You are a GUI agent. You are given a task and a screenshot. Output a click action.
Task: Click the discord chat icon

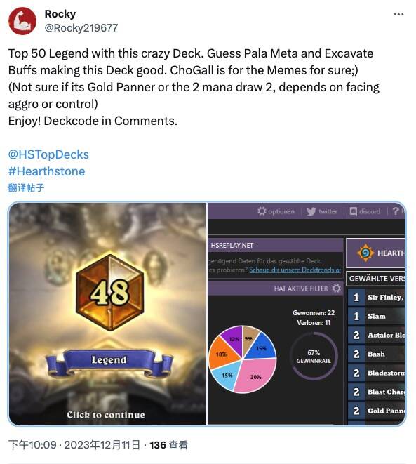pos(353,211)
